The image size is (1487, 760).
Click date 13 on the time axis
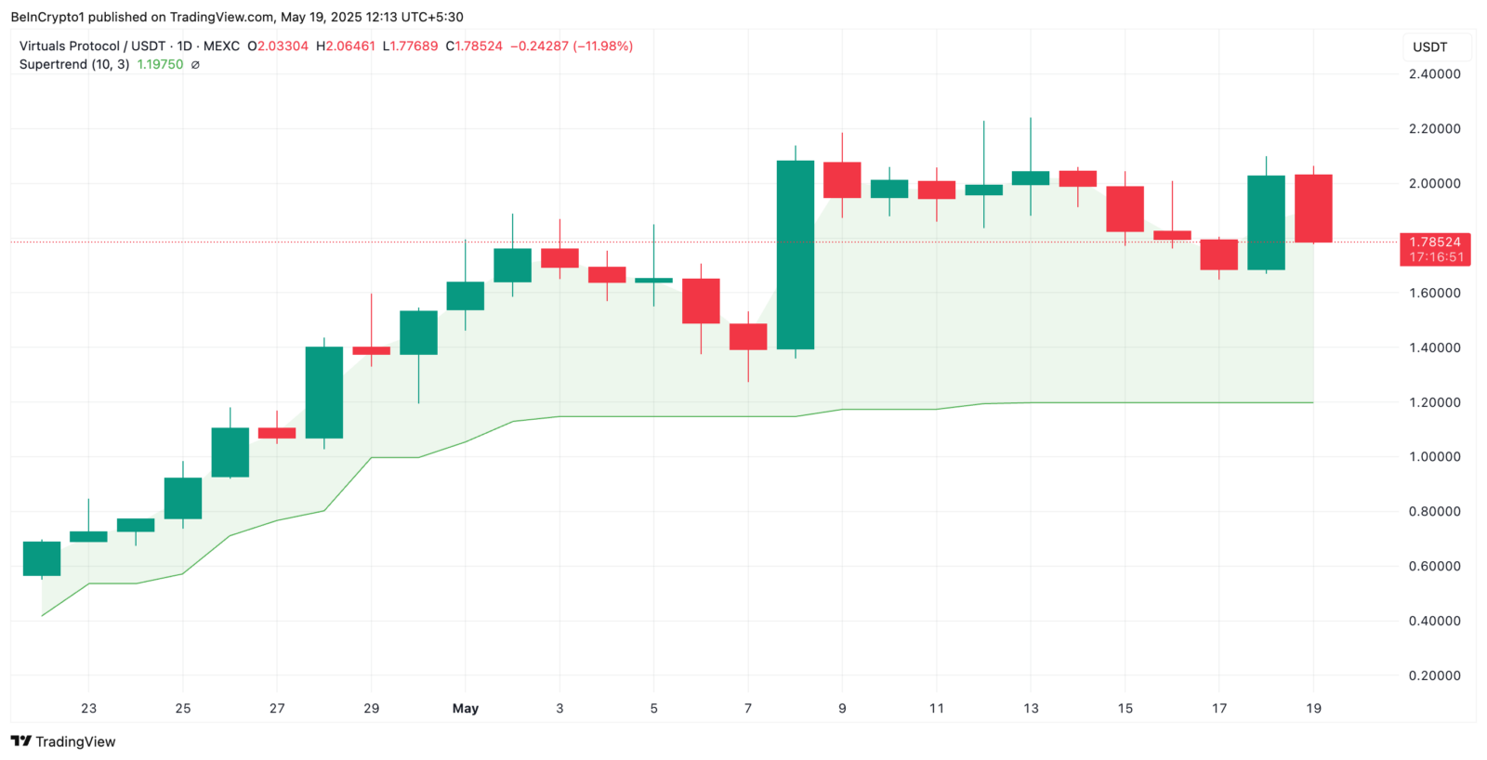(x=1031, y=708)
